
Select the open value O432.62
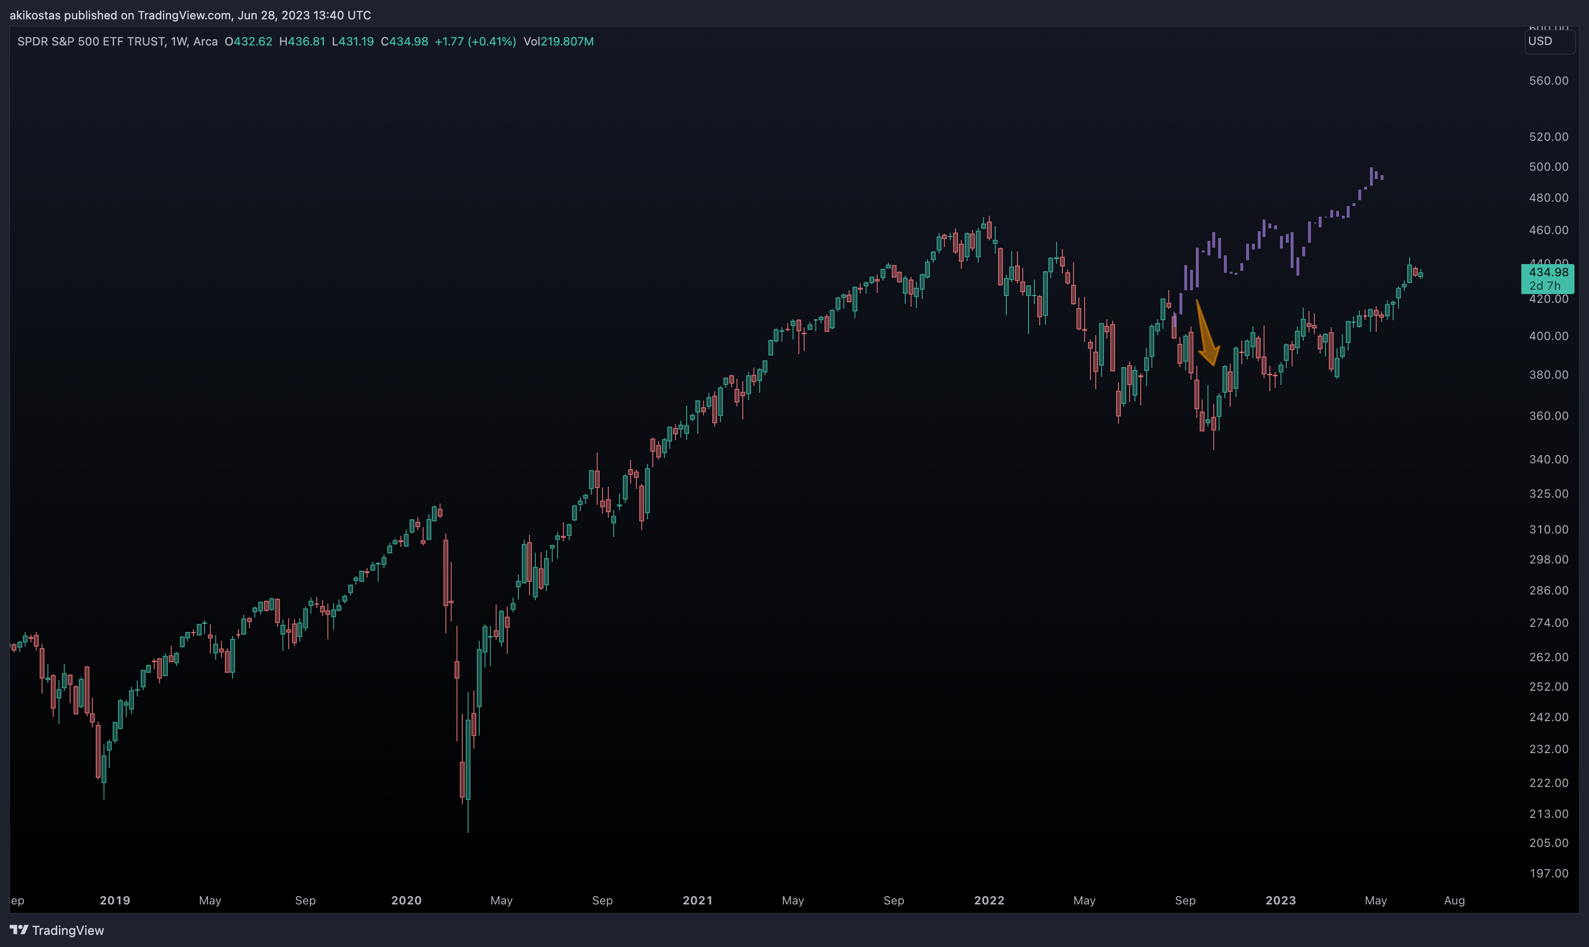click(x=248, y=42)
